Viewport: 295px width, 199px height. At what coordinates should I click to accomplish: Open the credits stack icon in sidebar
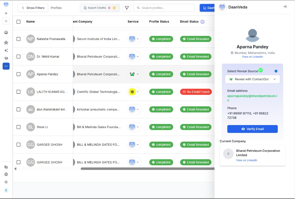(6, 167)
